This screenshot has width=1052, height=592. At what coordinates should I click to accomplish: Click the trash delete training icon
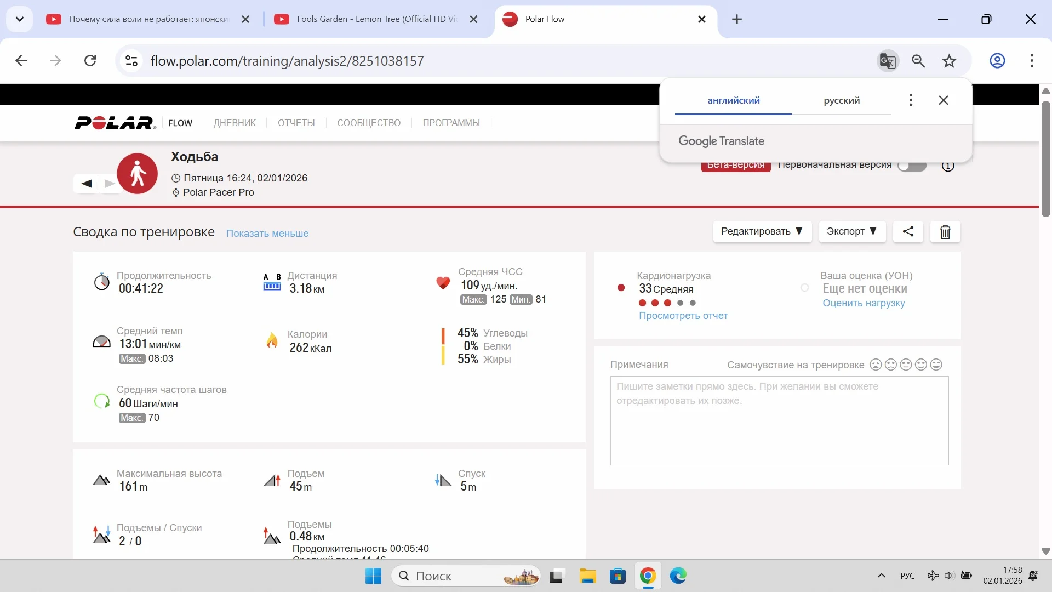pos(945,232)
